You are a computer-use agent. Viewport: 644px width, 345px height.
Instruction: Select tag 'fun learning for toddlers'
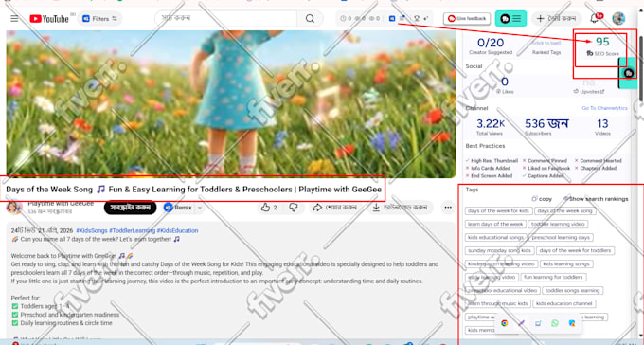coord(553,277)
